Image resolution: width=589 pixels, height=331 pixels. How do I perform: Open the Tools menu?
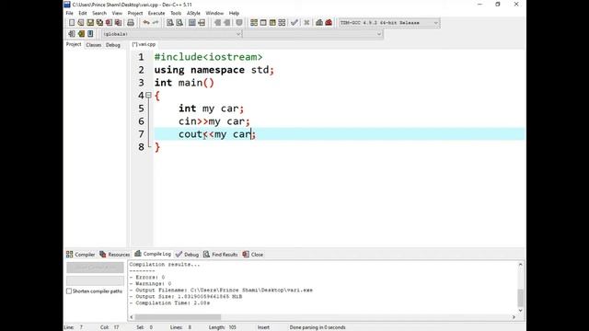(x=176, y=13)
